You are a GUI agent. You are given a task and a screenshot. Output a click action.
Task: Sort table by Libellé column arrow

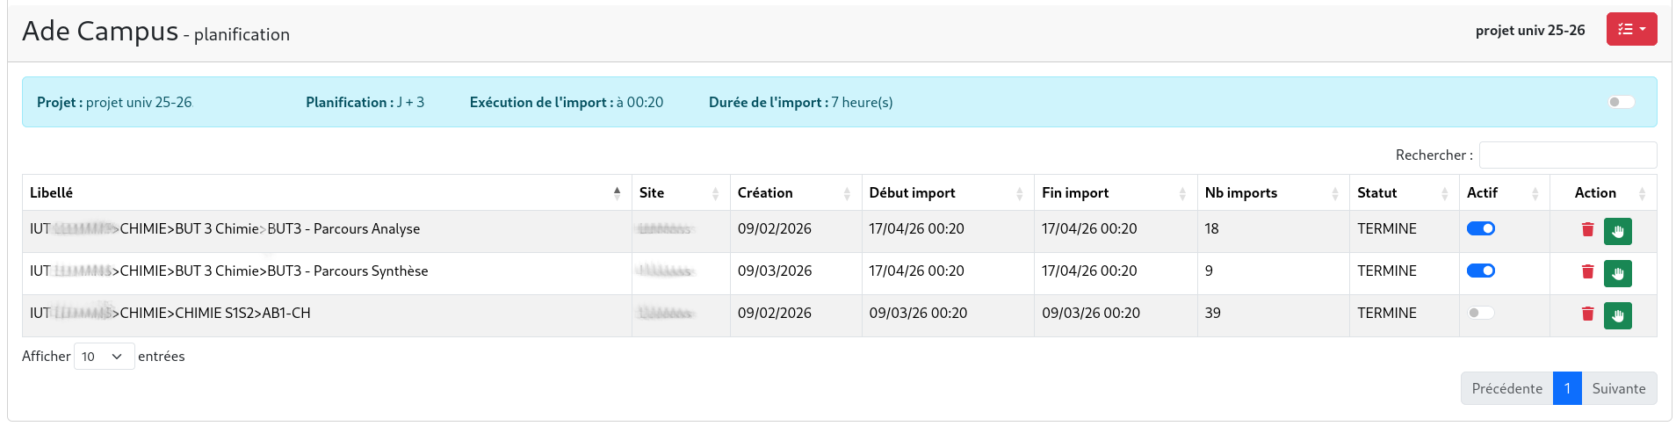(x=617, y=192)
